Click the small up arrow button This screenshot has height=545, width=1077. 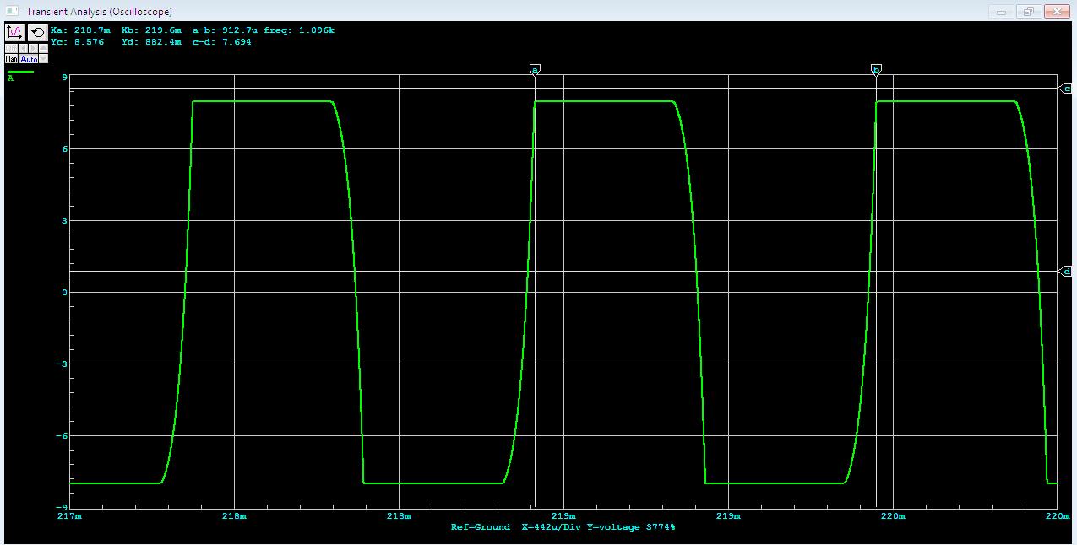(x=44, y=48)
